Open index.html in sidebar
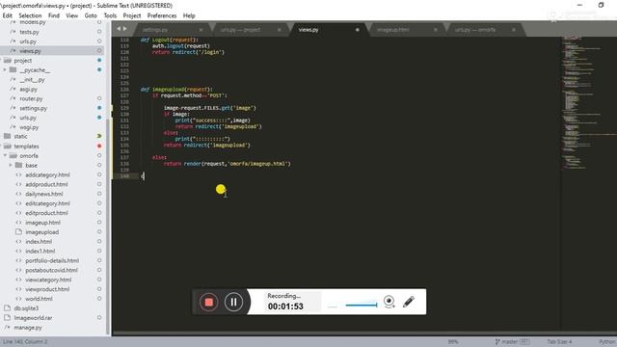Viewport: 617px width, 347px height. point(39,242)
